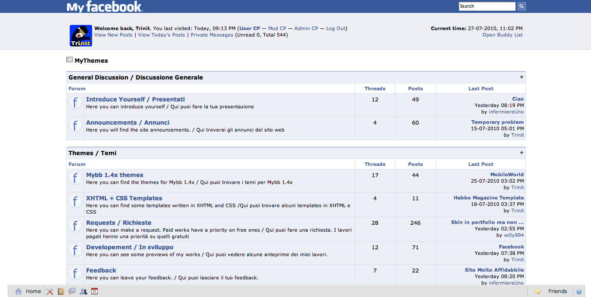
Task: Click the blue help question mark icon
Action: click(579, 291)
